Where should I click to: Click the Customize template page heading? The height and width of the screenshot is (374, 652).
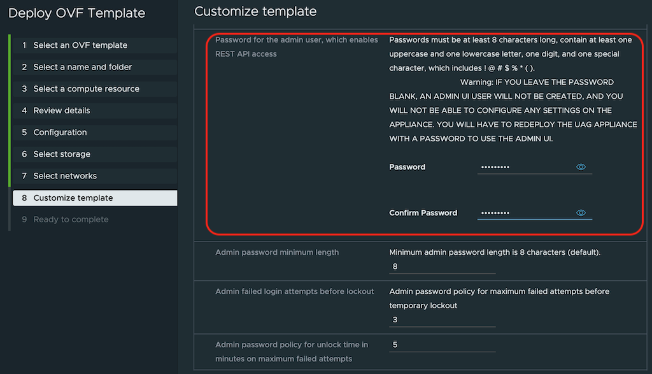pos(255,11)
